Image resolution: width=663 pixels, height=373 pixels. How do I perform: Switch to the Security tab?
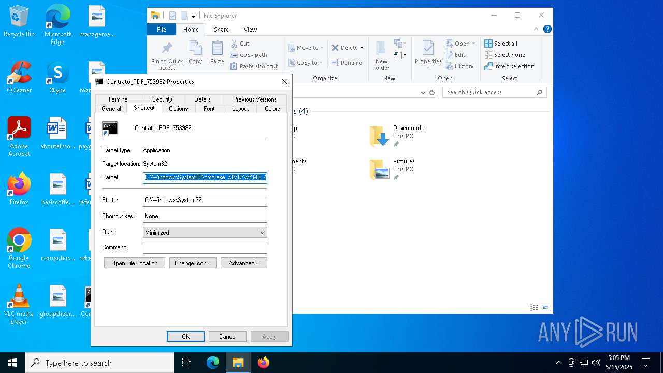tap(162, 99)
